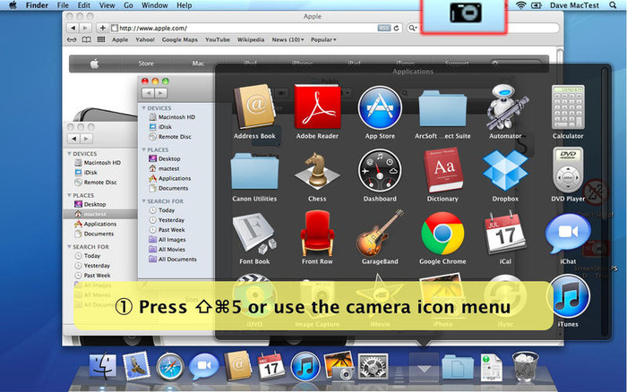Click the camera icon in menu bar
The image size is (627, 392).
click(465, 13)
